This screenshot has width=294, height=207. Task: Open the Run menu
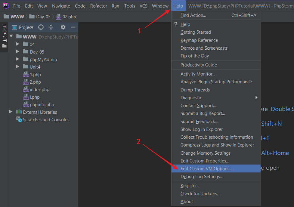115,6
